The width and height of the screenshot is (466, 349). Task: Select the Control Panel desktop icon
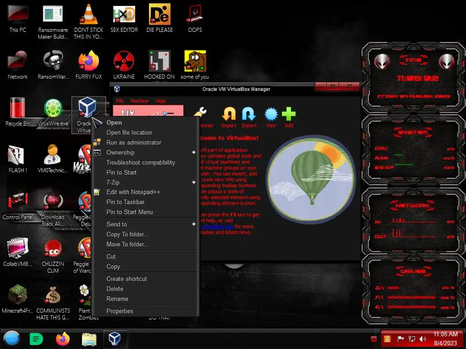coord(18,205)
